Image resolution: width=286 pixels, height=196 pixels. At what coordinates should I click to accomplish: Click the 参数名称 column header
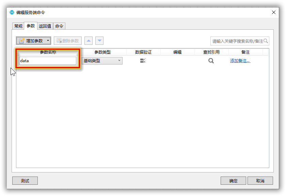48,52
